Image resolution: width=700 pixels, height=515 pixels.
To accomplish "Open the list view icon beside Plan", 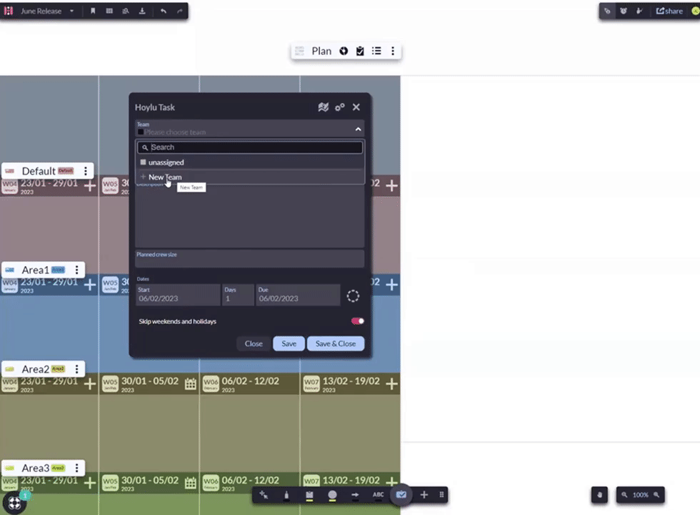I will click(377, 51).
